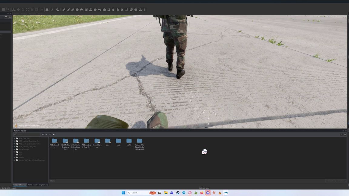Expand Yocubs WW2 Ace Medical Overhaul node
The image size is (349, 196).
pyautogui.click(x=15, y=160)
